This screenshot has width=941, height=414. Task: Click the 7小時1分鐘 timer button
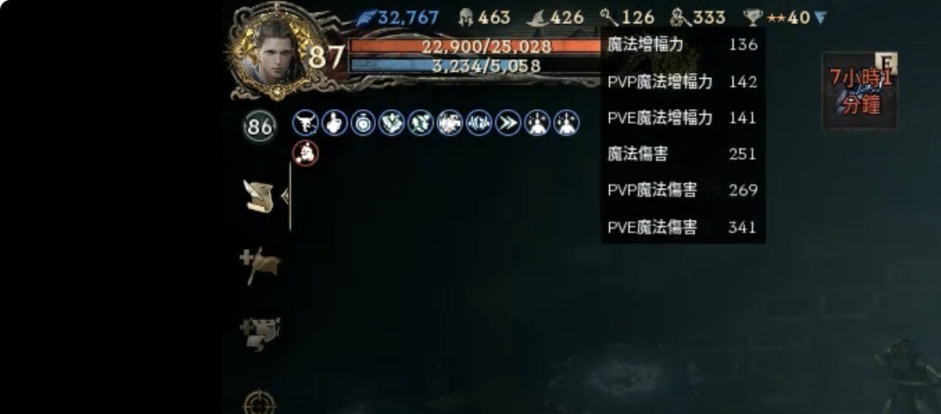tap(859, 90)
